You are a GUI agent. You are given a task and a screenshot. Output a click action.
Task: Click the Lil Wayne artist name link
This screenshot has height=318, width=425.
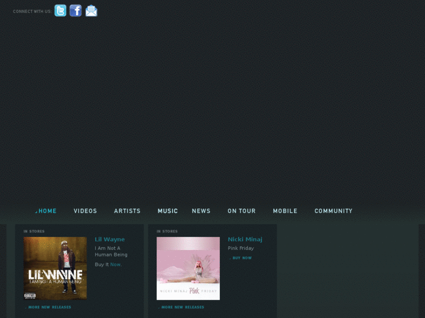point(110,239)
